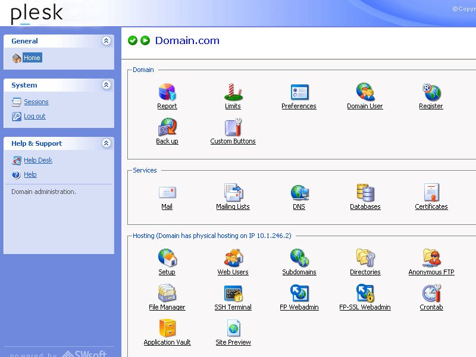Click the Log out key icon
Viewport: 476px width, 357px height.
17,116
